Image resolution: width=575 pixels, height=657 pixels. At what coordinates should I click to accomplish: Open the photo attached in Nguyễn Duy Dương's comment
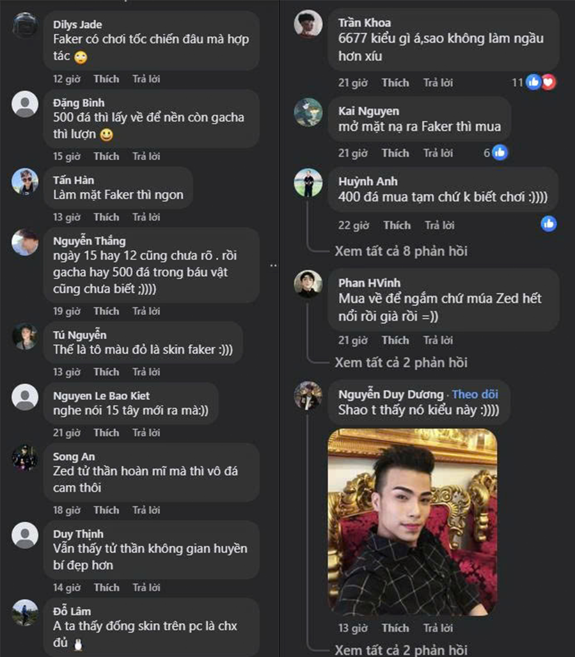coord(413,521)
